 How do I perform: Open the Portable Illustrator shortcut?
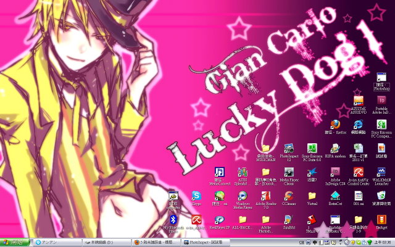pos(335,220)
